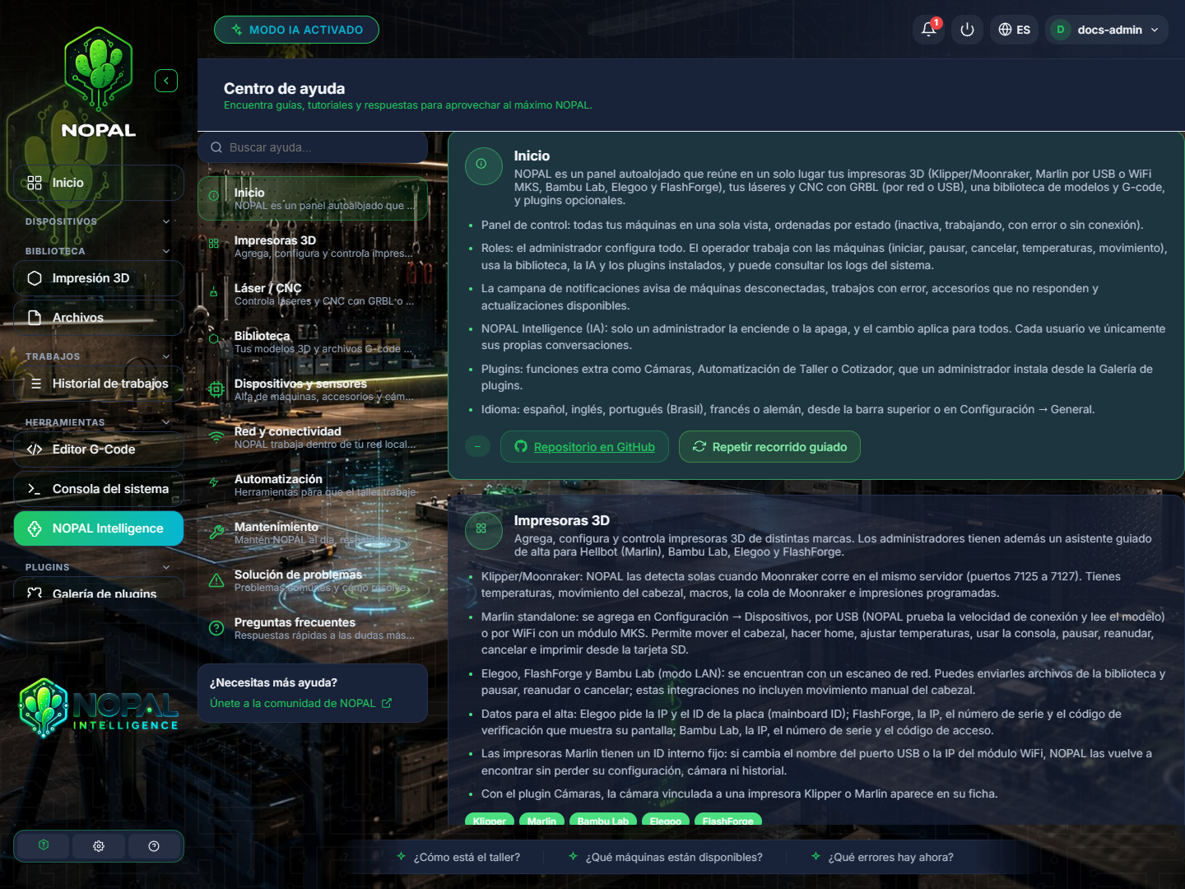Select the Biblioteca help topic

coord(313,342)
